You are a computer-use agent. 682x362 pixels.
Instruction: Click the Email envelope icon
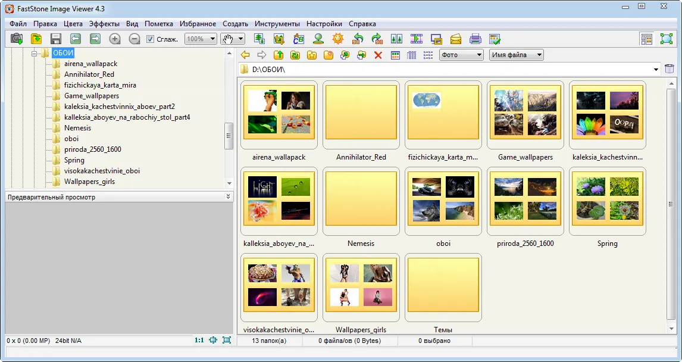pyautogui.click(x=455, y=39)
